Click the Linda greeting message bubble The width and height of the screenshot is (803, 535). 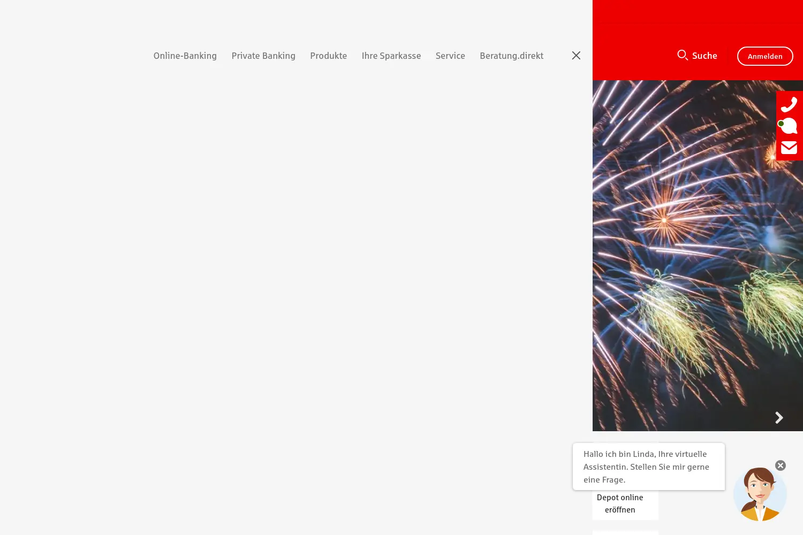(649, 467)
